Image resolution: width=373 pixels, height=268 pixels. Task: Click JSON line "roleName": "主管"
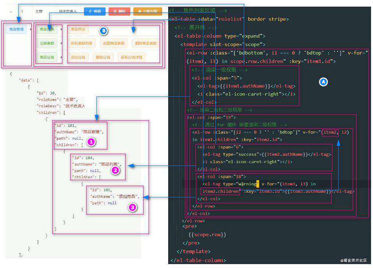[57, 99]
